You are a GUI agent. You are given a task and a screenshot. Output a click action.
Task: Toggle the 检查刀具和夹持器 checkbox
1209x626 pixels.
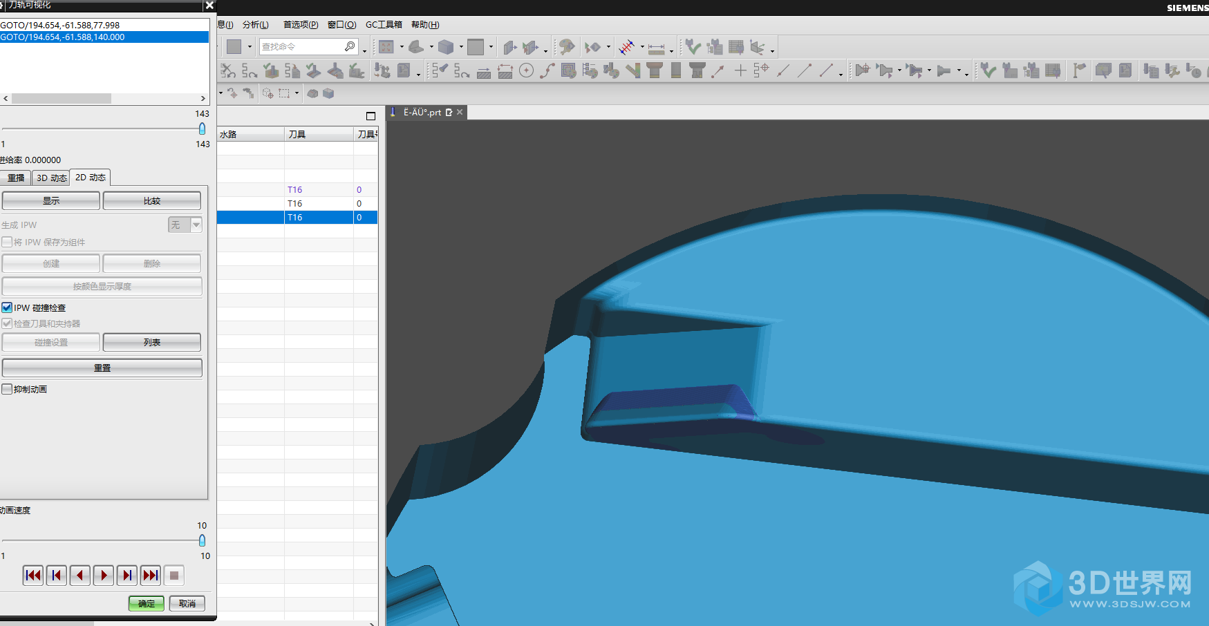point(7,323)
